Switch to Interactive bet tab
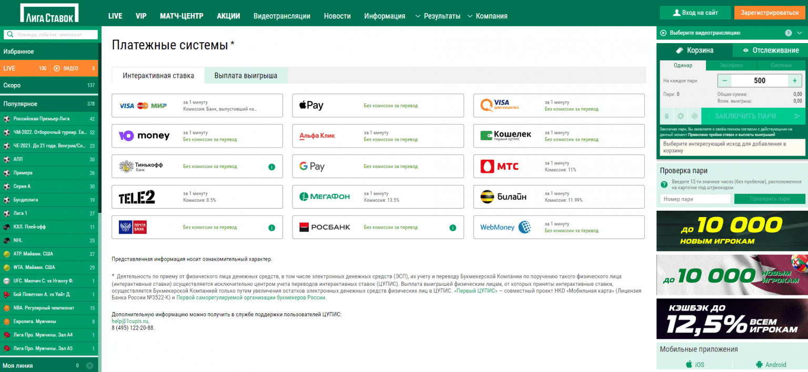The image size is (808, 372). (x=158, y=76)
